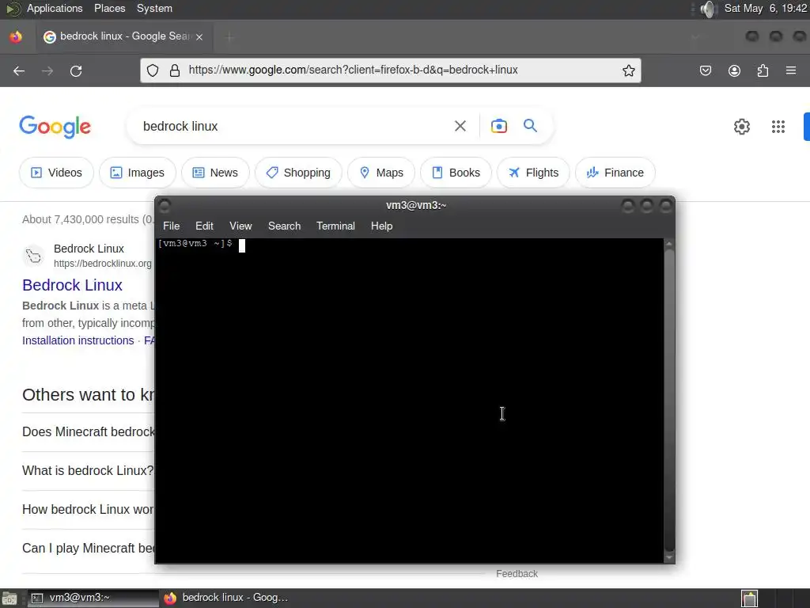The height and width of the screenshot is (608, 810).
Task: Click the Google logo
Action: (55, 127)
